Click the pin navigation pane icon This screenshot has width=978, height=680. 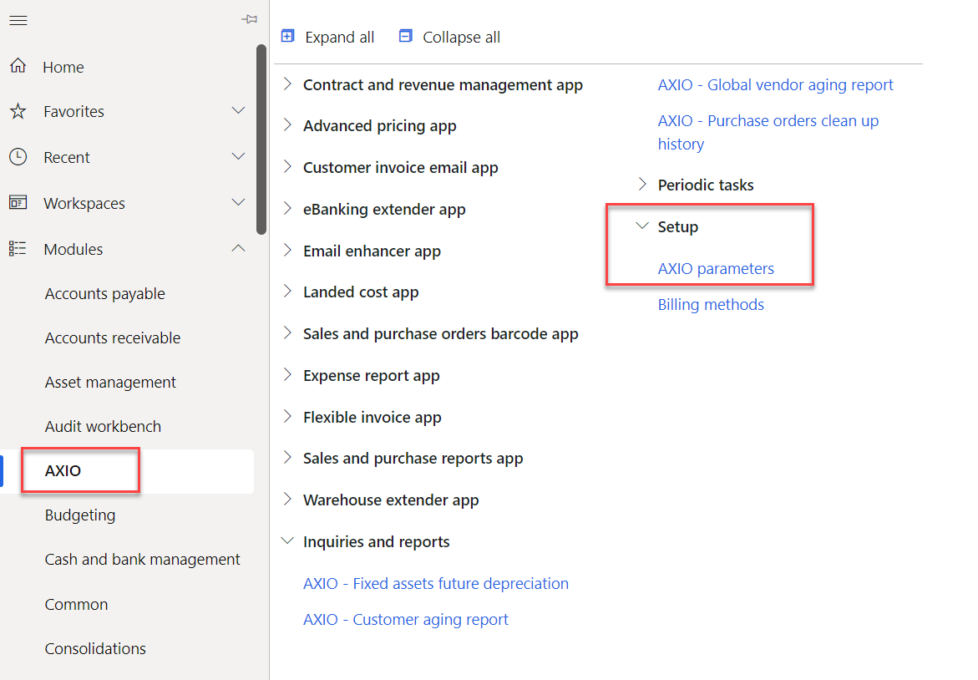click(249, 19)
